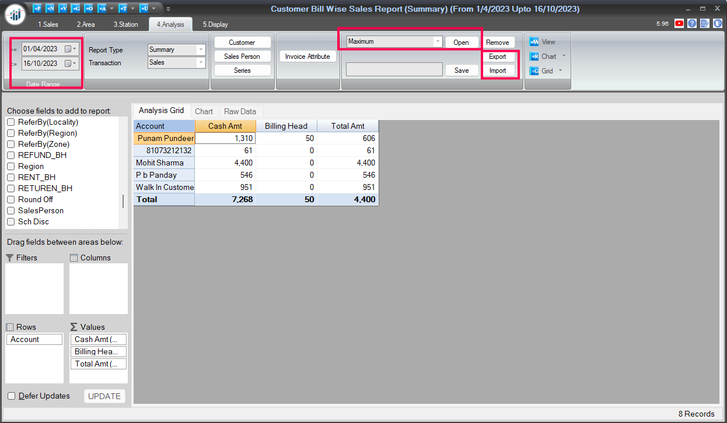
Task: Click the Grid ribbon button icon
Action: click(x=534, y=71)
